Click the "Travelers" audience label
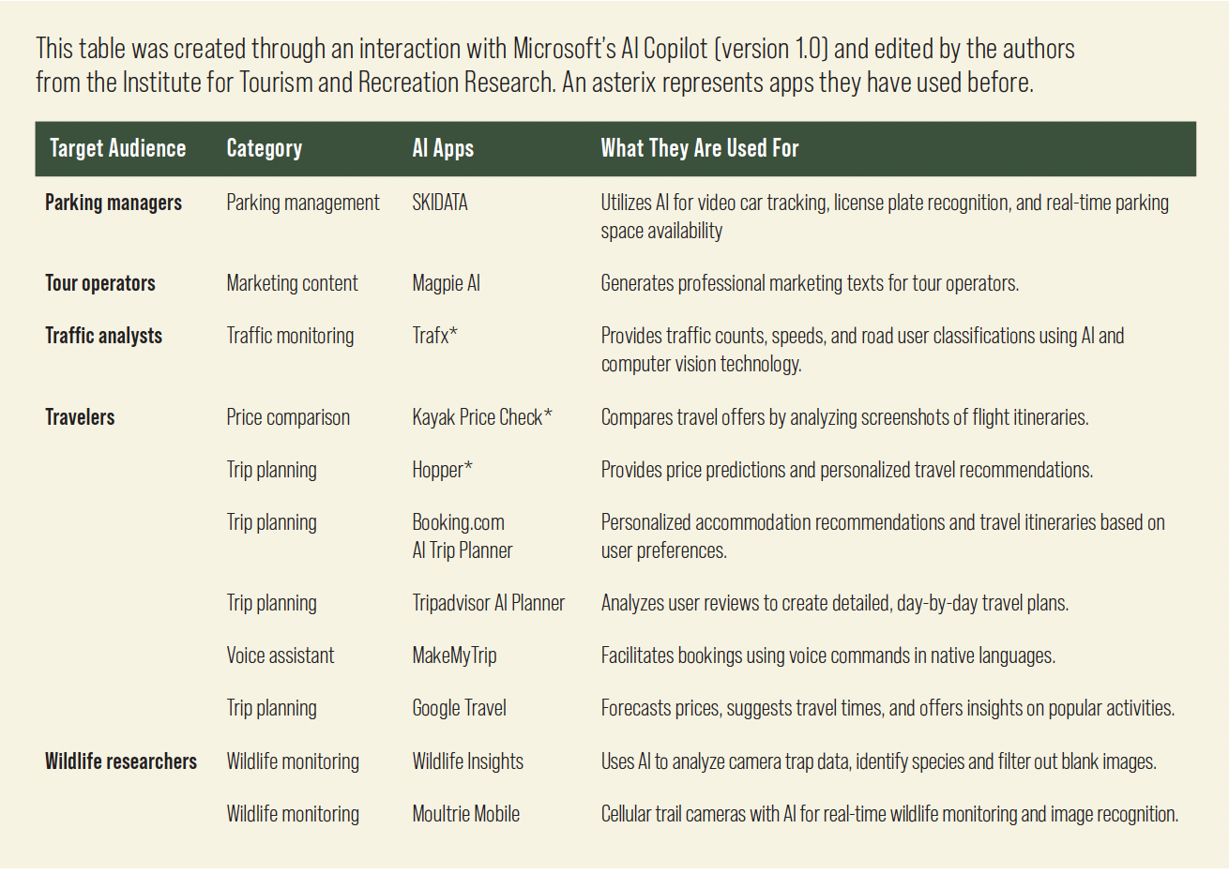 (x=80, y=417)
